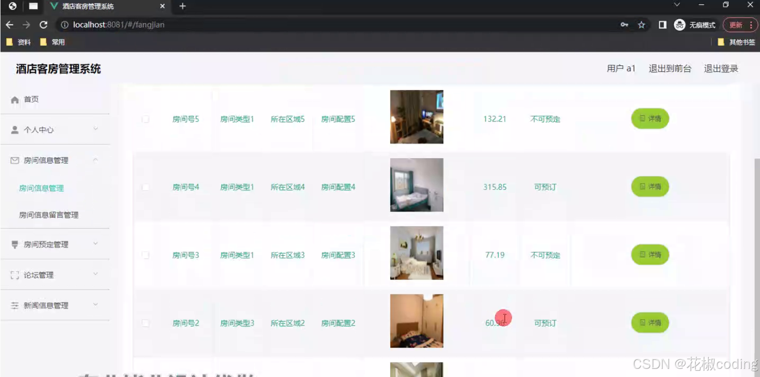Click the 用户 a1 label
The width and height of the screenshot is (760, 377).
(x=621, y=68)
